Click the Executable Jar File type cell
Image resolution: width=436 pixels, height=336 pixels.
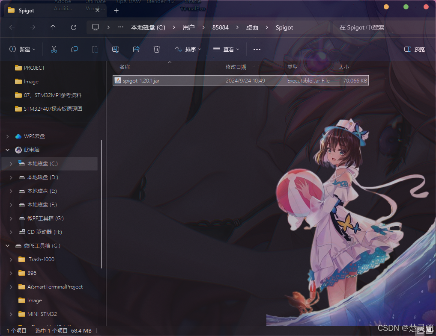(x=308, y=80)
